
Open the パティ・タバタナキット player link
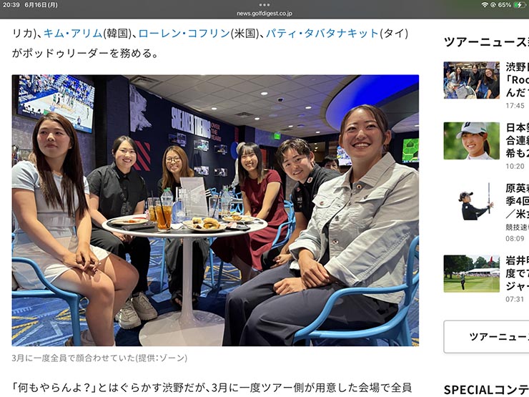pyautogui.click(x=322, y=33)
